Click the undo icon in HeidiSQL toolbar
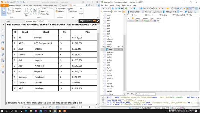This screenshot has height=113, width=200. pos(119,8)
